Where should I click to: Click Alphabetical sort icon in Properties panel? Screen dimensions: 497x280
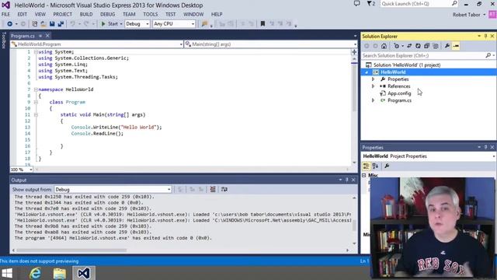[375, 166]
